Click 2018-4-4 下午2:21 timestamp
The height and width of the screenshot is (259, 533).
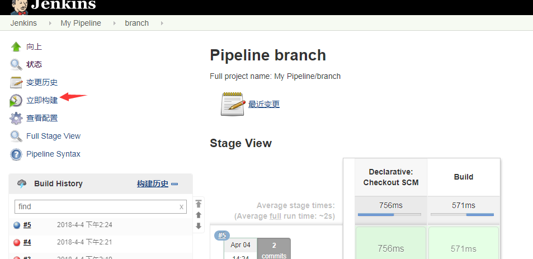click(84, 242)
